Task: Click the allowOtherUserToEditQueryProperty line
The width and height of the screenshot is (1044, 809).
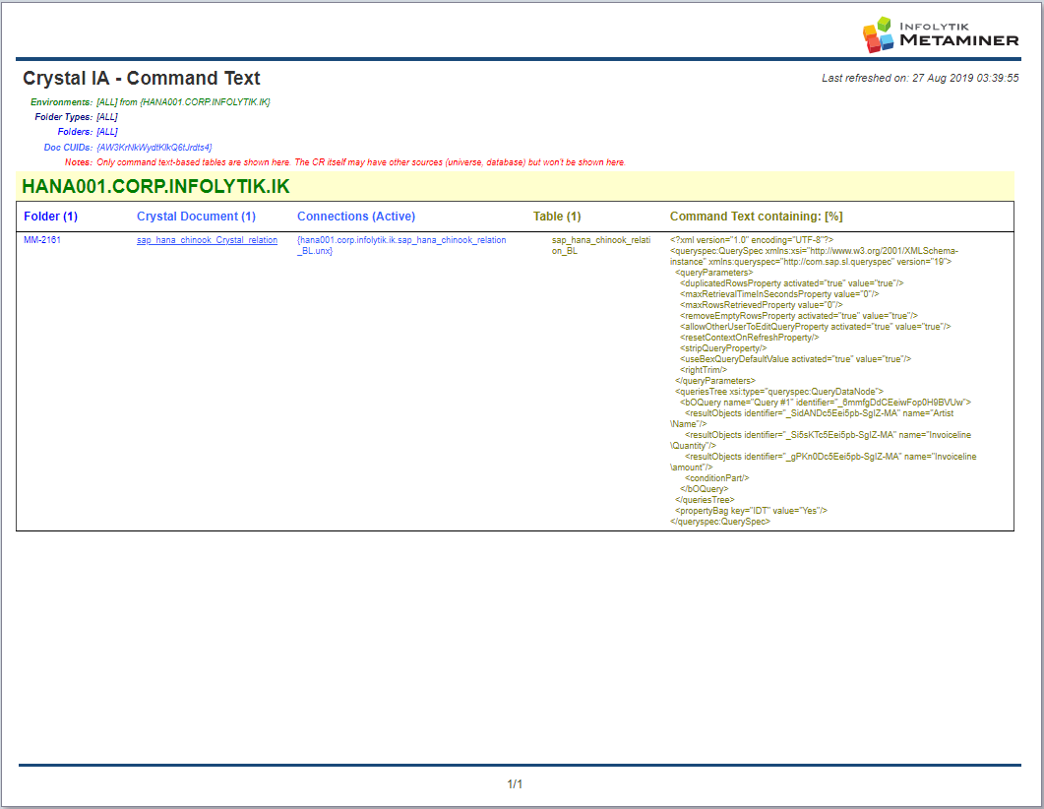Action: (x=816, y=327)
